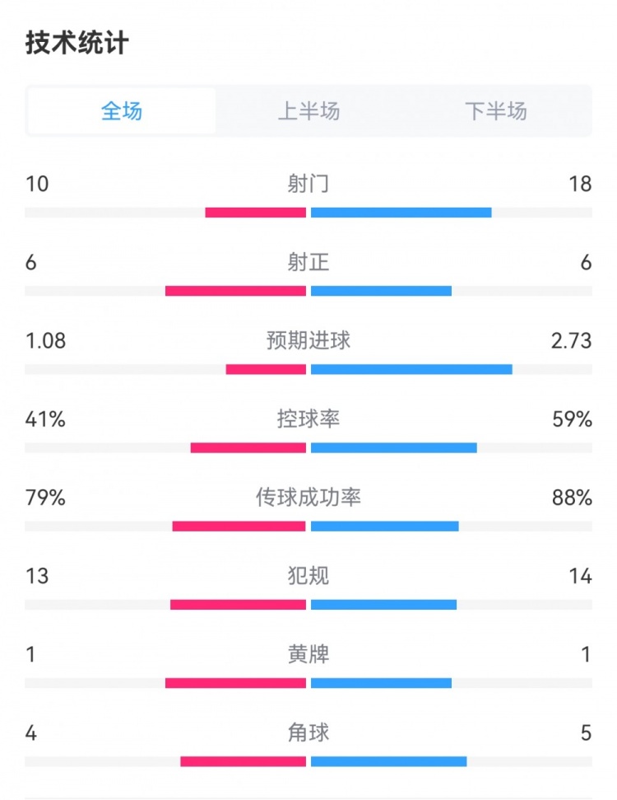The width and height of the screenshot is (617, 800).
Task: Select the 全场 tab
Action: 122,111
